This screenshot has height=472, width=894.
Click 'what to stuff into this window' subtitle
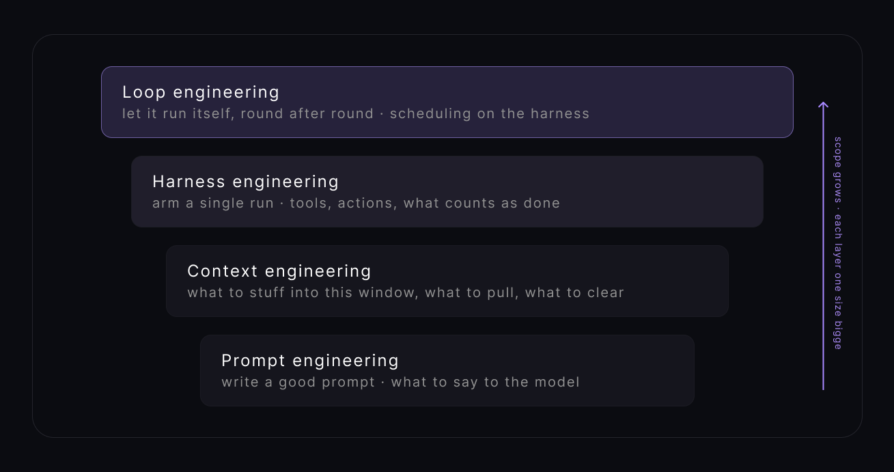[301, 292]
